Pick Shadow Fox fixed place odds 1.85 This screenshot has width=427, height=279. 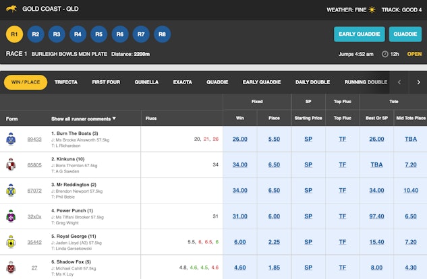pyautogui.click(x=274, y=268)
